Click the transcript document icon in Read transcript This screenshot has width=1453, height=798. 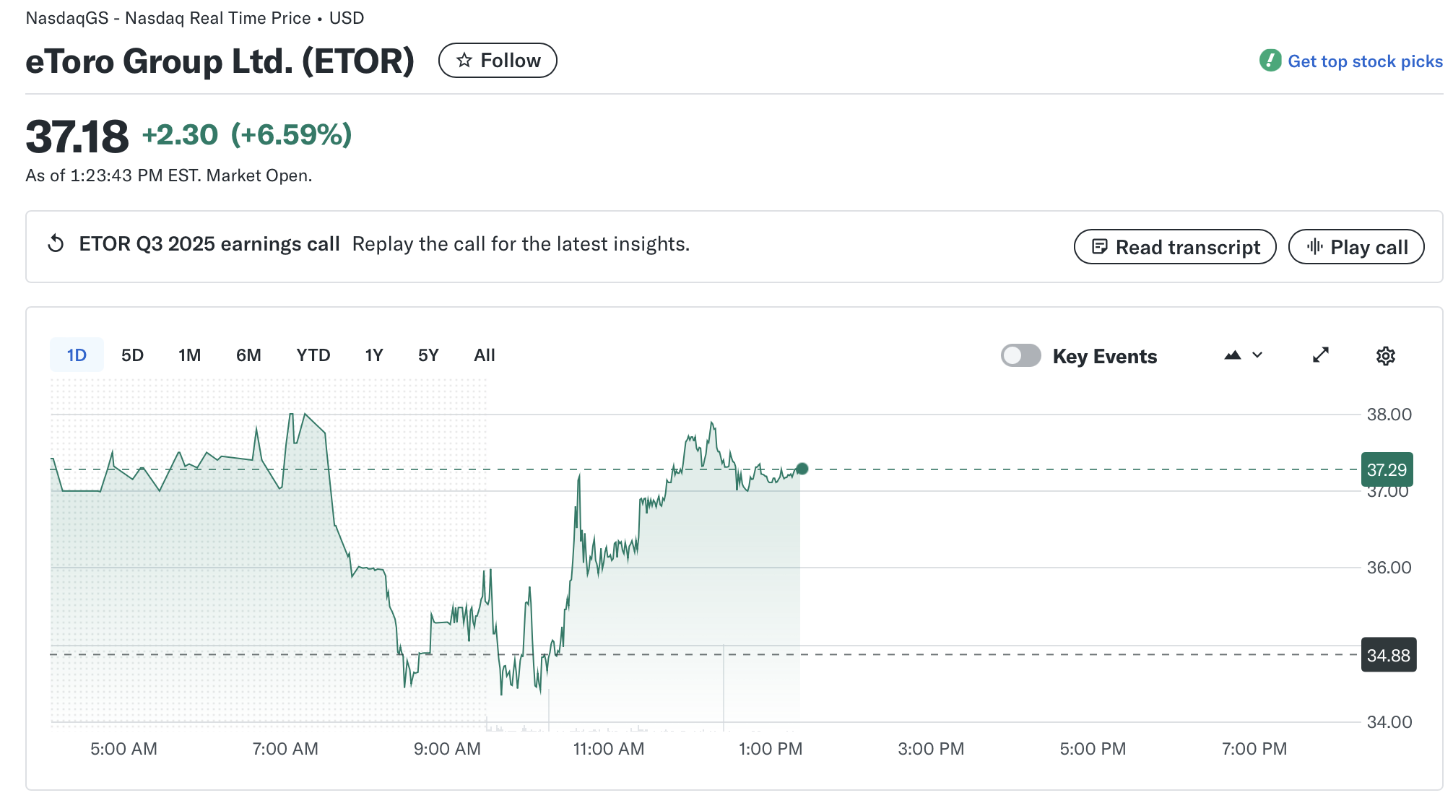click(1101, 246)
